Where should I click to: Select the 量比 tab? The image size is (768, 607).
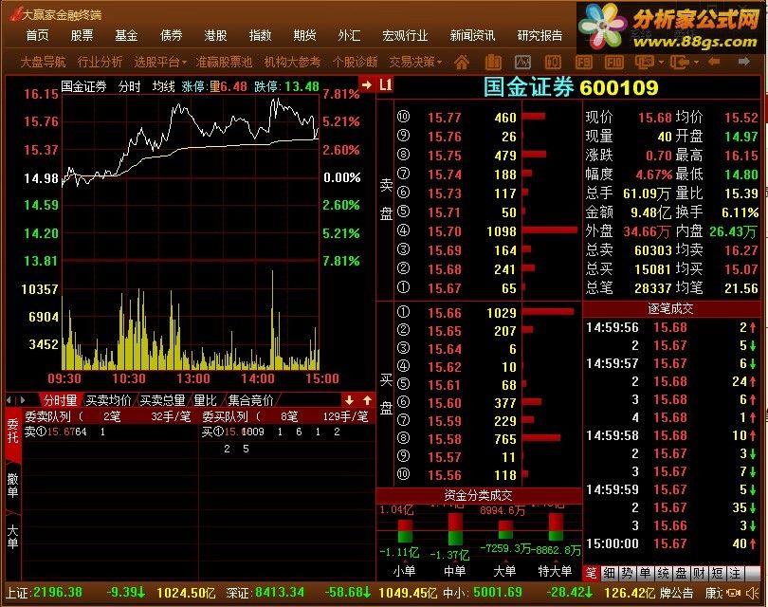(x=205, y=400)
